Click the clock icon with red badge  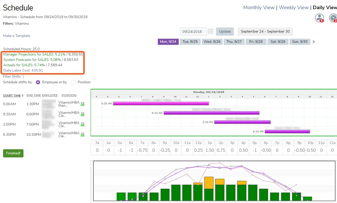coord(333,18)
